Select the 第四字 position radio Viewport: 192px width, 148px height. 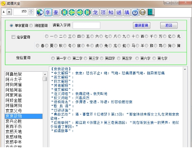pos(102,59)
